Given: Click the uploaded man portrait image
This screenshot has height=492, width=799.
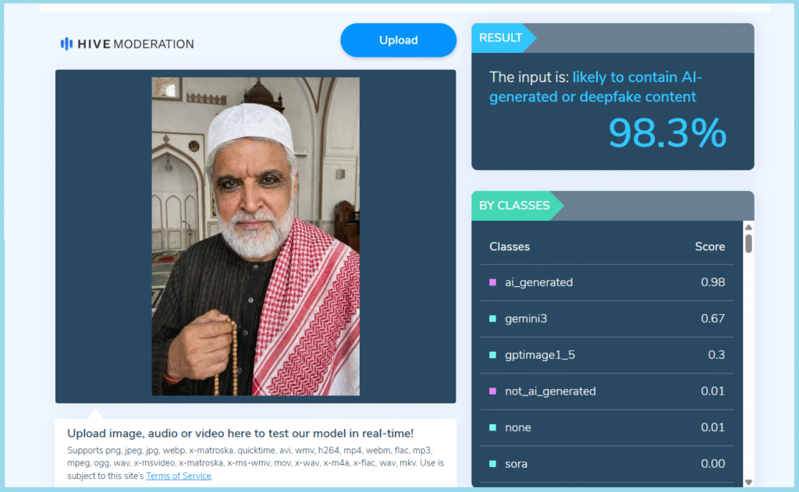Looking at the screenshot, I should pyautogui.click(x=255, y=235).
